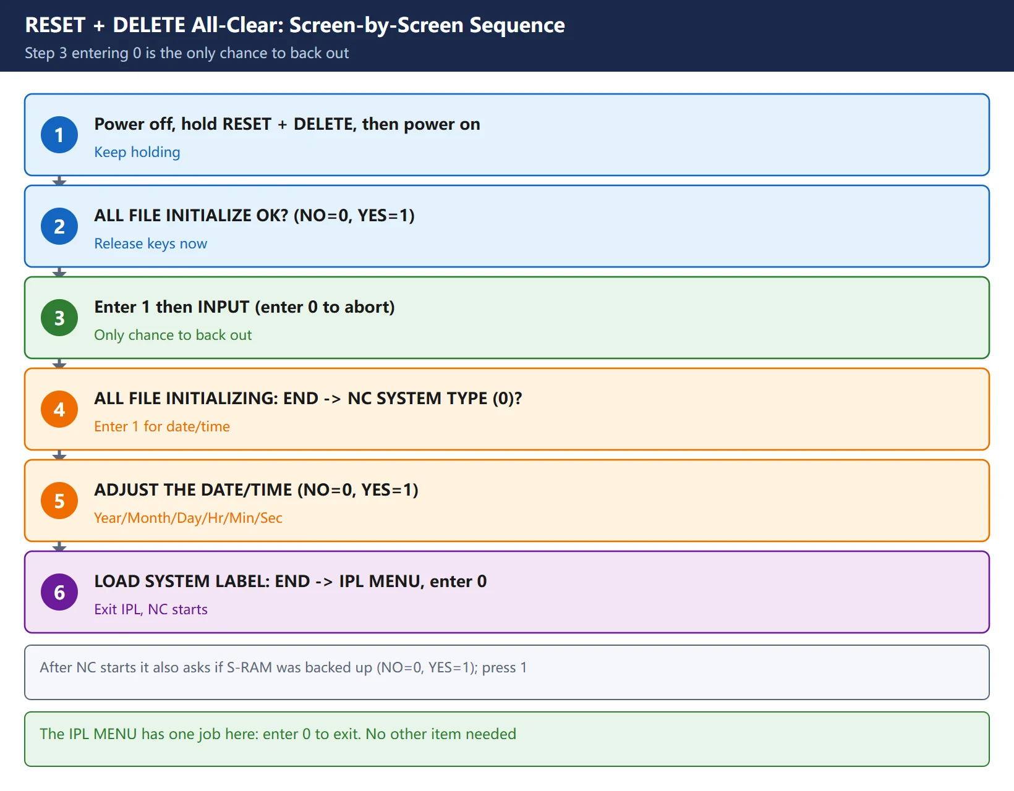Image resolution: width=1014 pixels, height=791 pixels.
Task: Click the 'Keep holding' subtitle
Action: (137, 152)
